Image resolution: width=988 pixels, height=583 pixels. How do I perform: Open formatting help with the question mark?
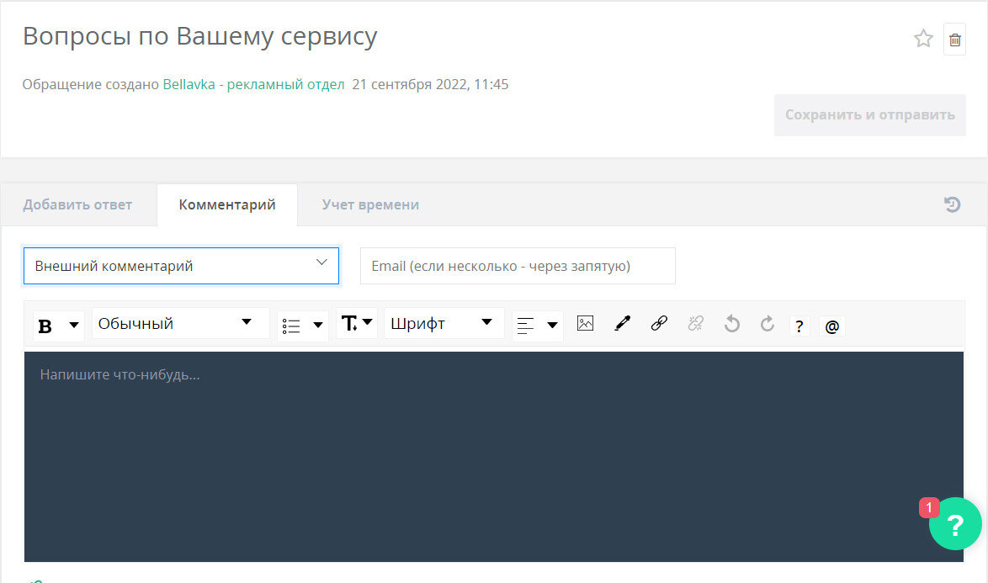tap(799, 325)
